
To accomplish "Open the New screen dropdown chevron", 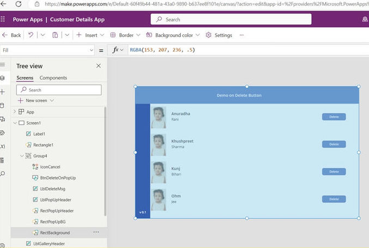I will (x=52, y=101).
